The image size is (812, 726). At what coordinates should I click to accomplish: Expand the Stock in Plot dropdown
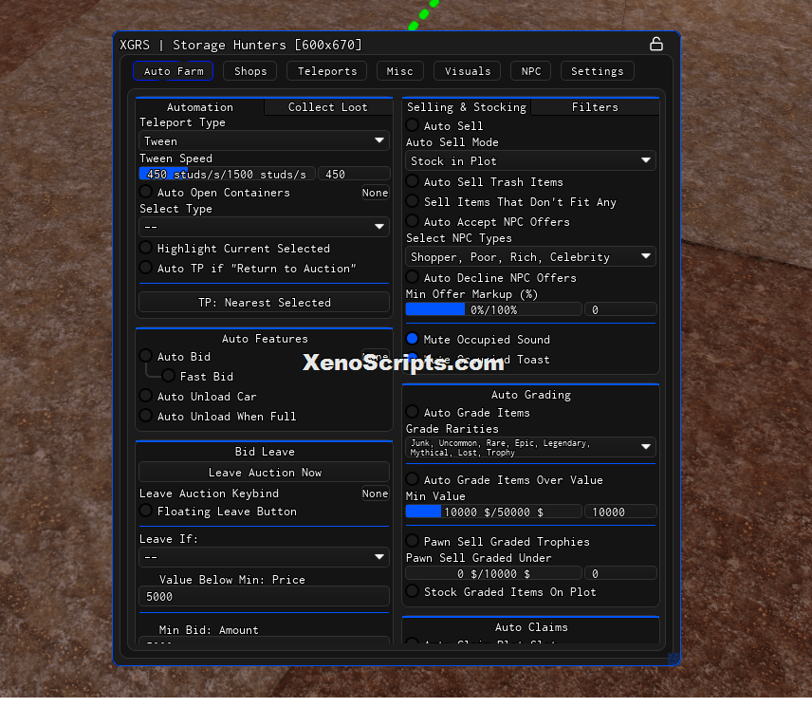point(531,160)
